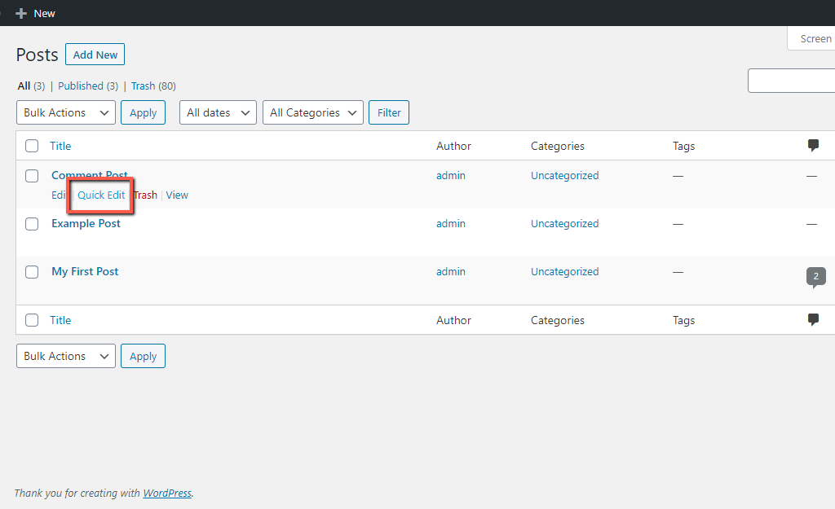
Task: Move Comment Post to Trash
Action: (x=145, y=195)
